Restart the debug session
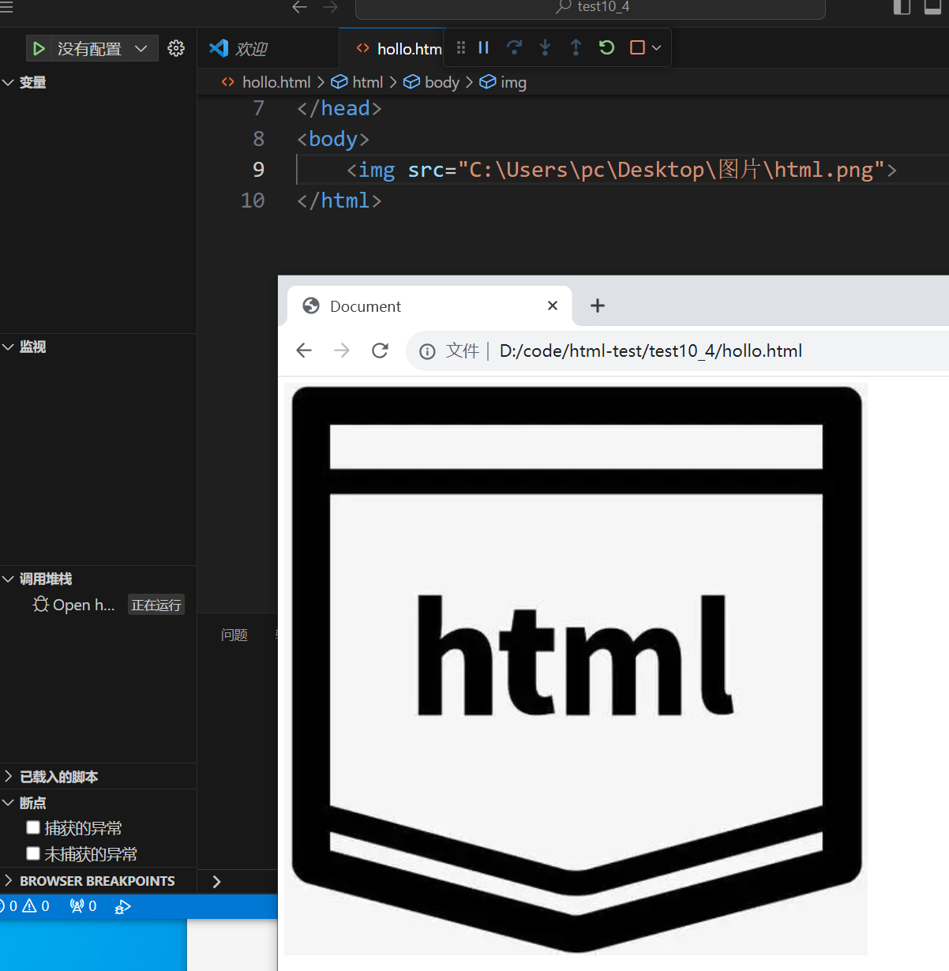The width and height of the screenshot is (949, 971). pos(606,47)
